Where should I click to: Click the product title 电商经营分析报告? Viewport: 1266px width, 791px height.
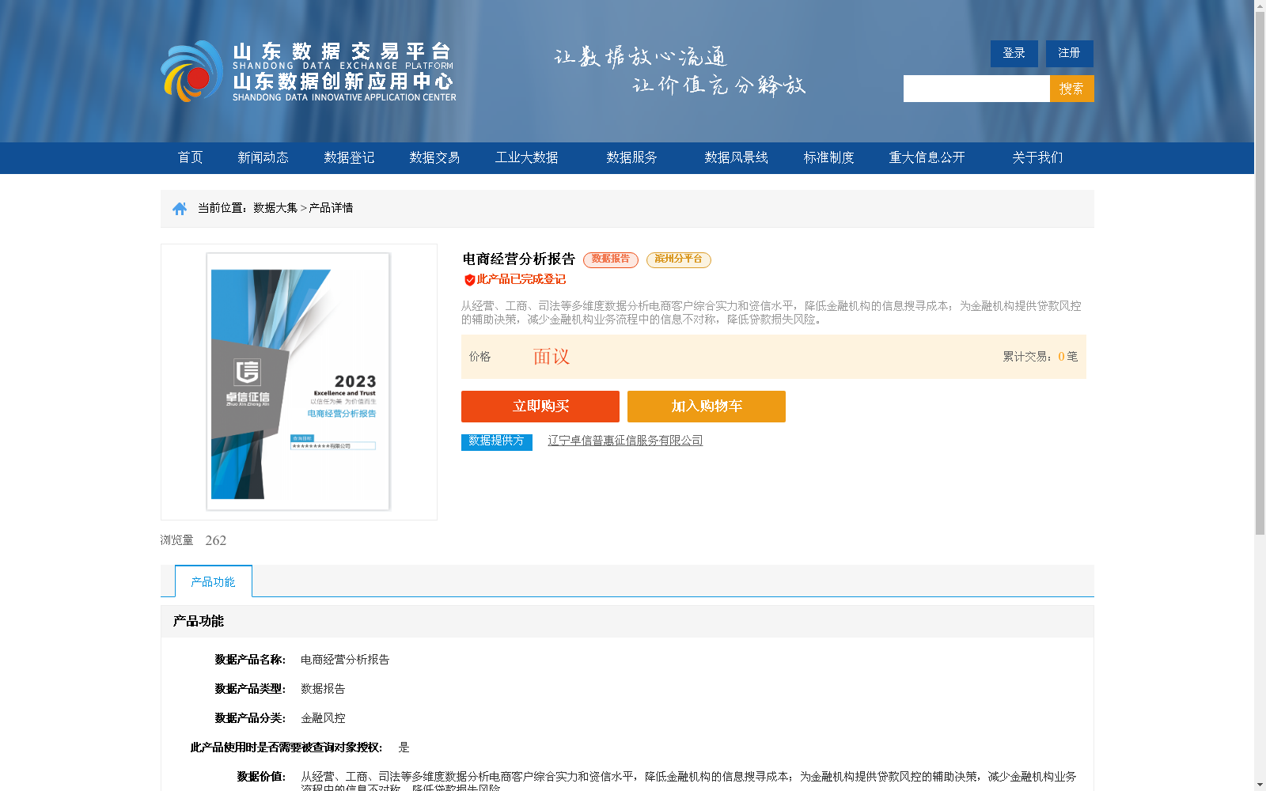(x=519, y=259)
